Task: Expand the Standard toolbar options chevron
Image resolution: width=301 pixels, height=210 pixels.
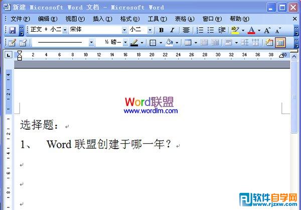Action: coord(22,30)
